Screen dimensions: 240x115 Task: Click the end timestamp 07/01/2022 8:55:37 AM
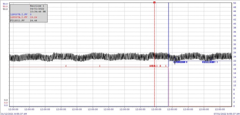coord(226,114)
